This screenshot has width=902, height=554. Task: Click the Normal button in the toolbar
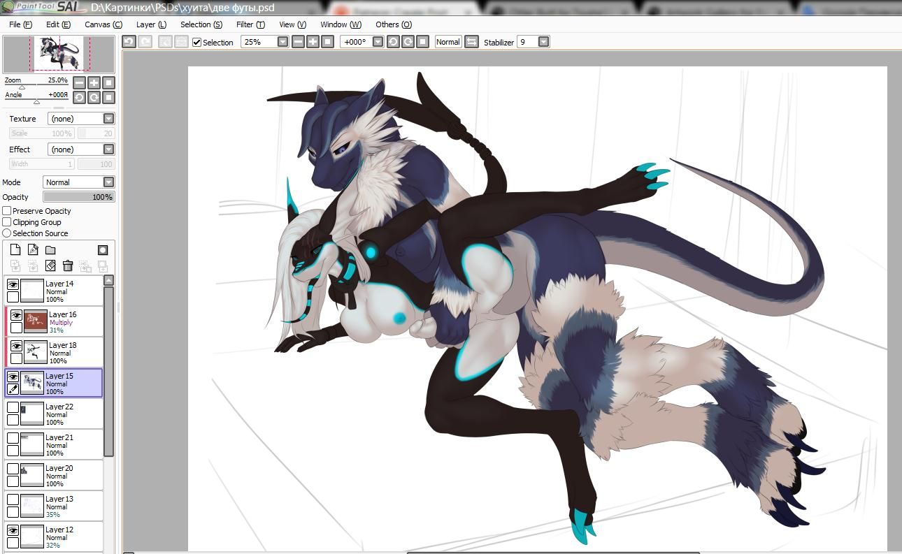pyautogui.click(x=448, y=42)
